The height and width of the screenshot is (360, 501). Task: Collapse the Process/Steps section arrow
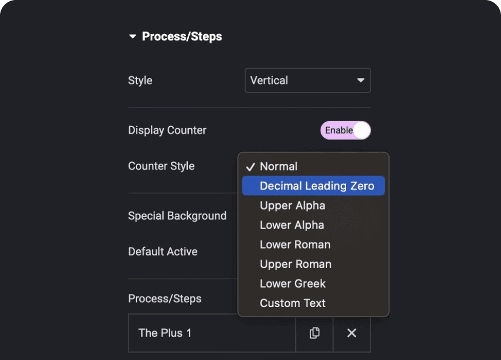tap(133, 36)
